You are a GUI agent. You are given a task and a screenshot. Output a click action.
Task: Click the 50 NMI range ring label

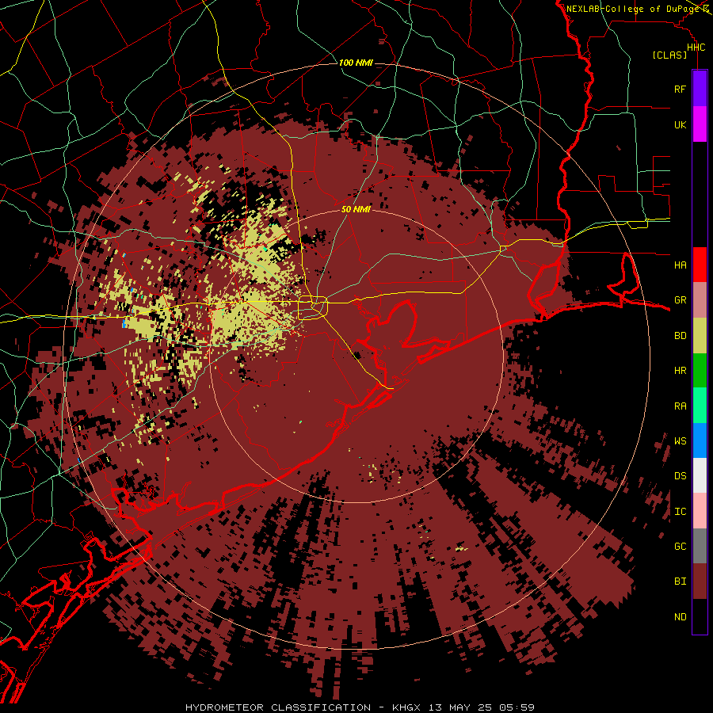356,209
